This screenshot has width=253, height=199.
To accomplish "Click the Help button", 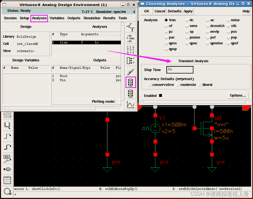I will click(x=246, y=11).
